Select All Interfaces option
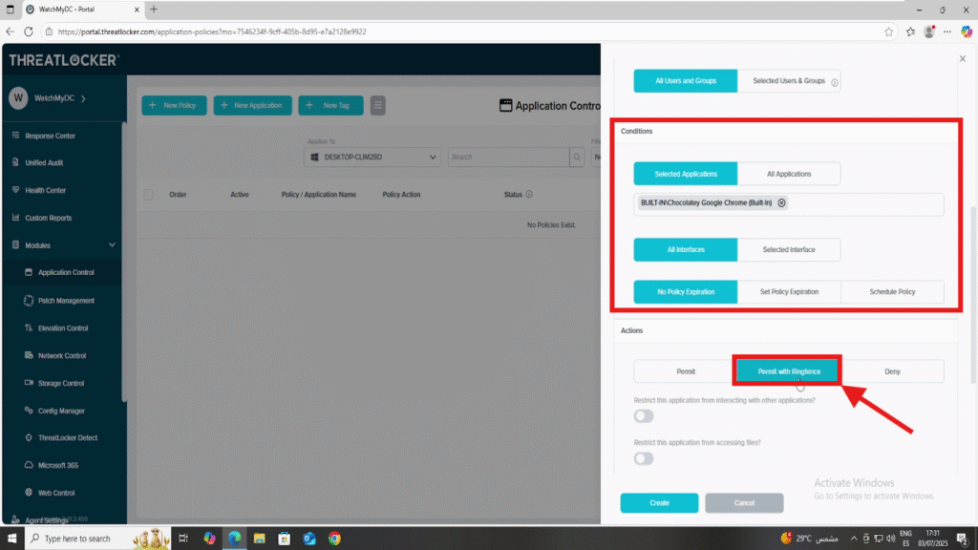The height and width of the screenshot is (550, 978). (x=686, y=249)
